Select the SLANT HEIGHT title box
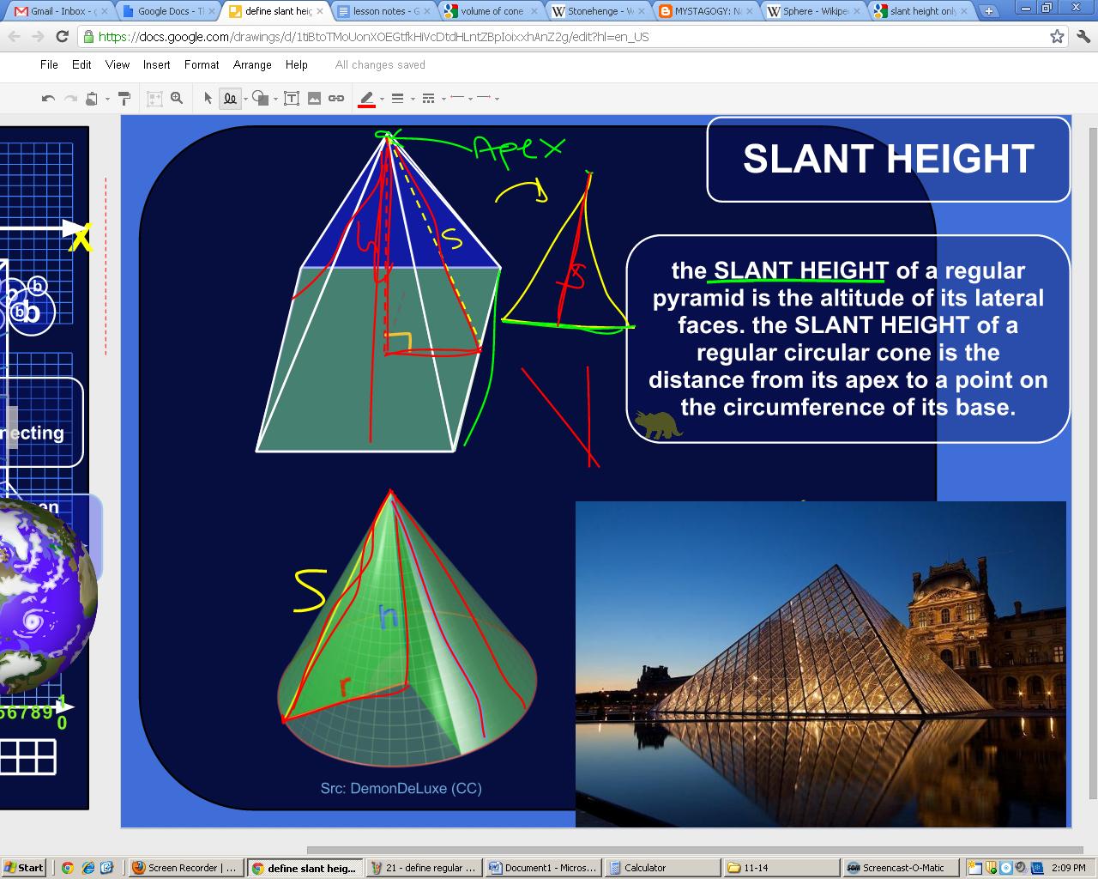 click(x=889, y=160)
